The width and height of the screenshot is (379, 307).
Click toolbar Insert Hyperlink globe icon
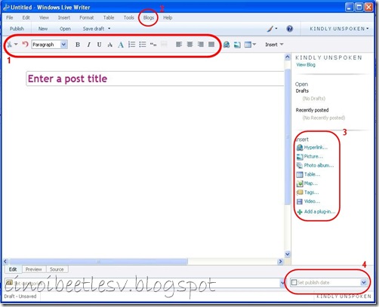tap(226, 45)
